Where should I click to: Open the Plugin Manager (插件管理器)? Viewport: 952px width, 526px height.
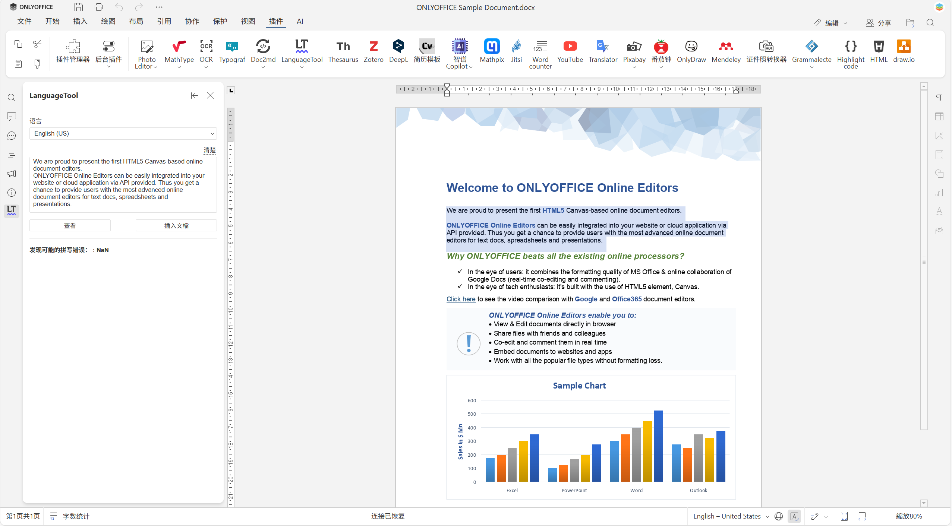click(73, 51)
